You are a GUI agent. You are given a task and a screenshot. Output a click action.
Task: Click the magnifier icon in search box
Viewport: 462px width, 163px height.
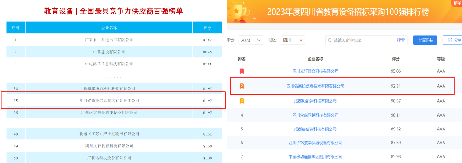pyautogui.click(x=330, y=41)
